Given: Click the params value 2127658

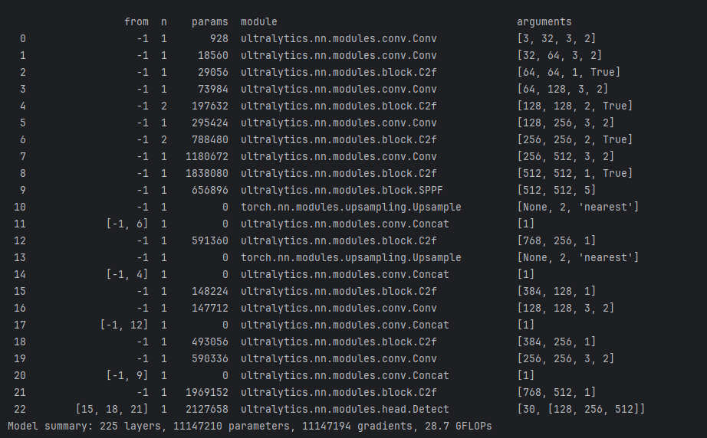Looking at the screenshot, I should tap(207, 409).
